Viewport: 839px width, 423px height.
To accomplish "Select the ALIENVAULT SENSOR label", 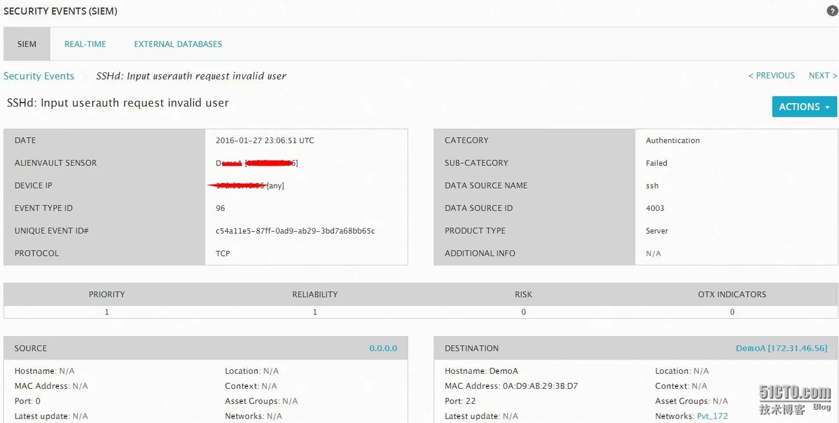I will coord(56,163).
